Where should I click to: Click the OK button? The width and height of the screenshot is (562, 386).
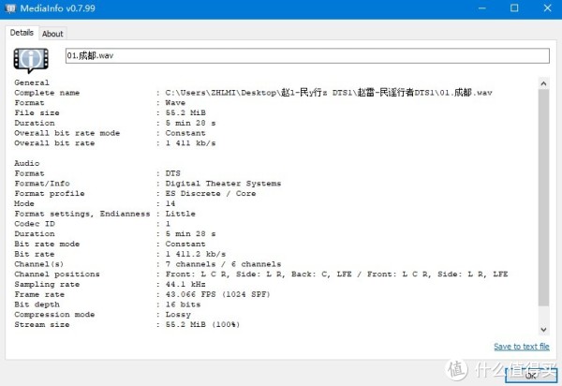[531, 375]
